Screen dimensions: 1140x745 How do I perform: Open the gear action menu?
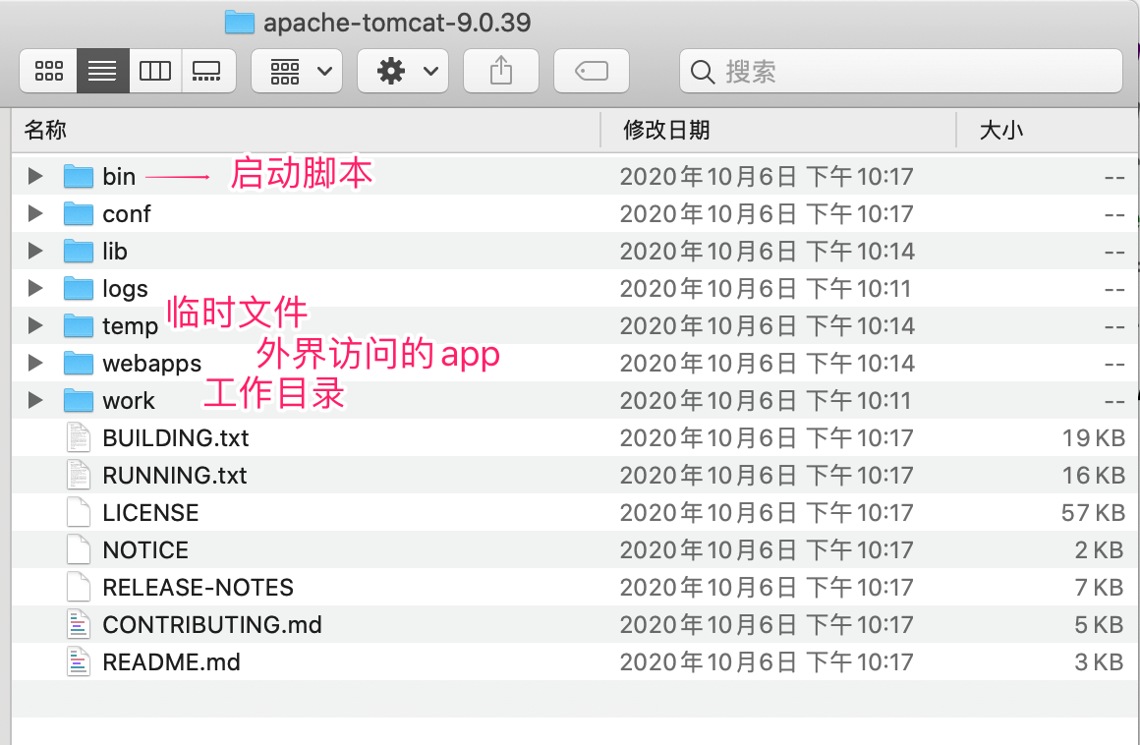[403, 71]
